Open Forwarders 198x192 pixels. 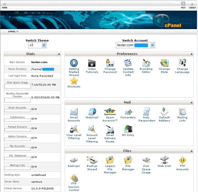coord(128,113)
